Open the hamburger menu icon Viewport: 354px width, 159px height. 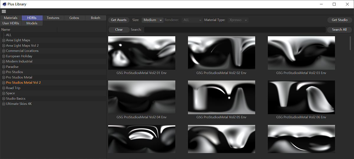4,12
